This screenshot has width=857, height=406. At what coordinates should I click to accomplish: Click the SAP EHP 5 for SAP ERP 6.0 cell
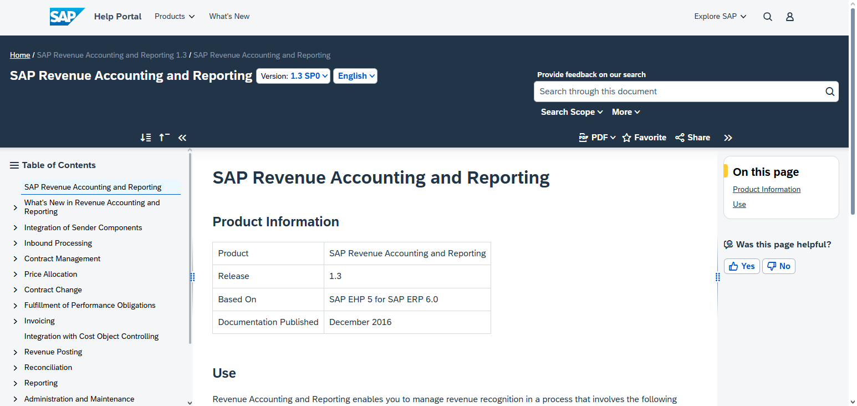[407, 300]
